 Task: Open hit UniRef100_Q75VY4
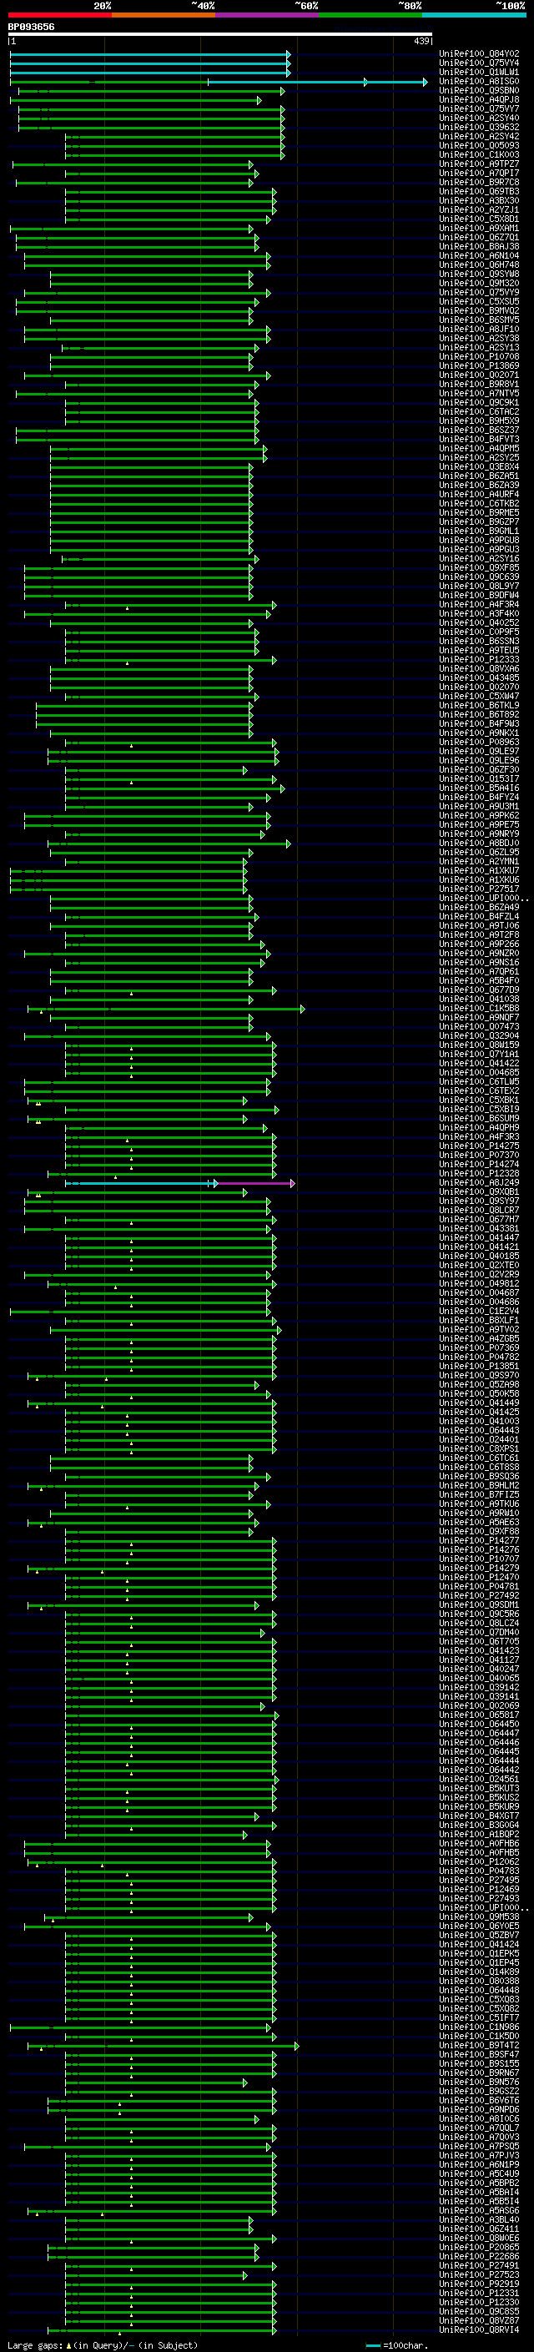479,63
